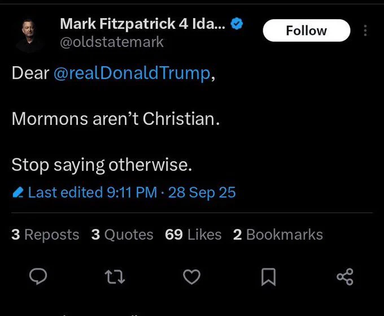This screenshot has width=384, height=316.
Task: View the 2 Bookmarks count
Action: coord(278,235)
